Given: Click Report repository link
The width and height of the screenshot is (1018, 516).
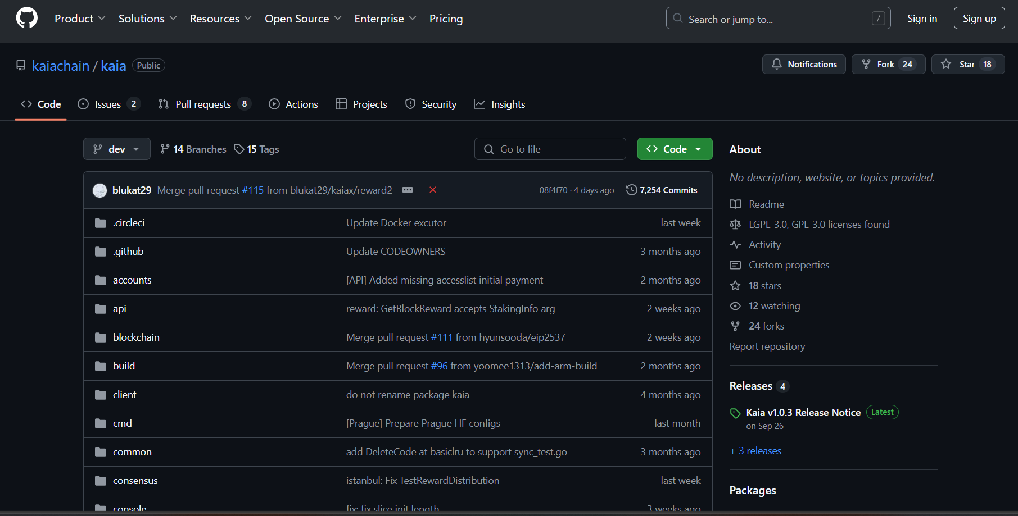Looking at the screenshot, I should 767,346.
